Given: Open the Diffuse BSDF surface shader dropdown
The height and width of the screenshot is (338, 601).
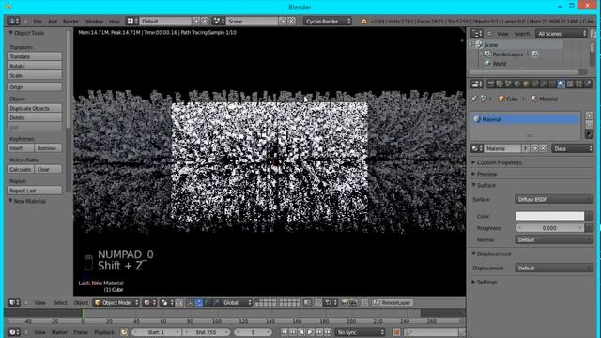Looking at the screenshot, I should (554, 199).
